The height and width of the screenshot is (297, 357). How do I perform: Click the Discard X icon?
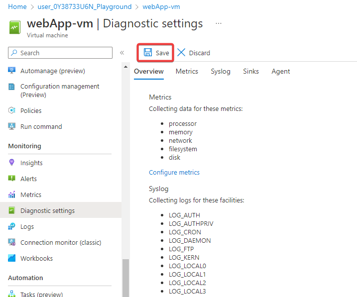[181, 53]
